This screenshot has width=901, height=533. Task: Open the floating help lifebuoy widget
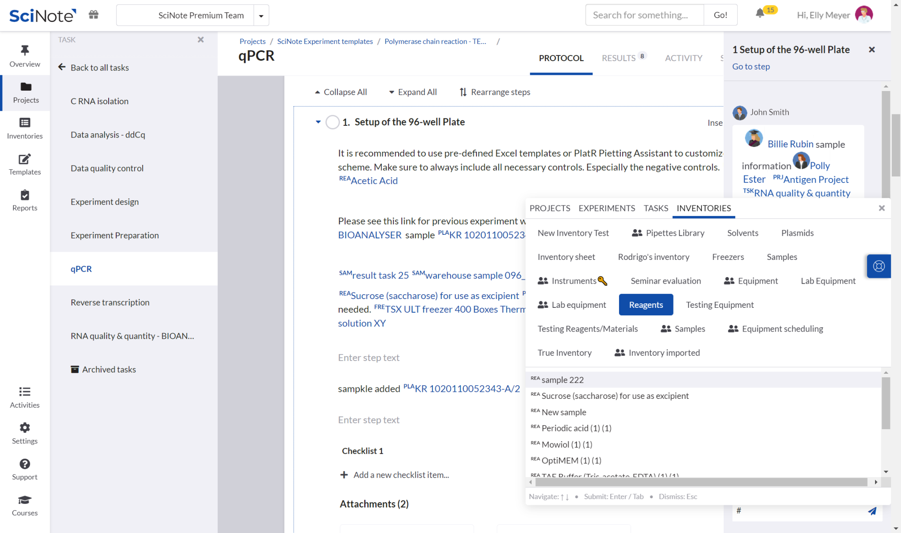click(x=879, y=266)
